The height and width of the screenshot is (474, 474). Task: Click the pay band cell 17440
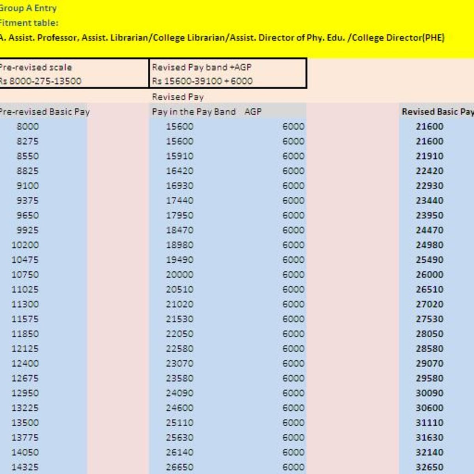tap(180, 201)
